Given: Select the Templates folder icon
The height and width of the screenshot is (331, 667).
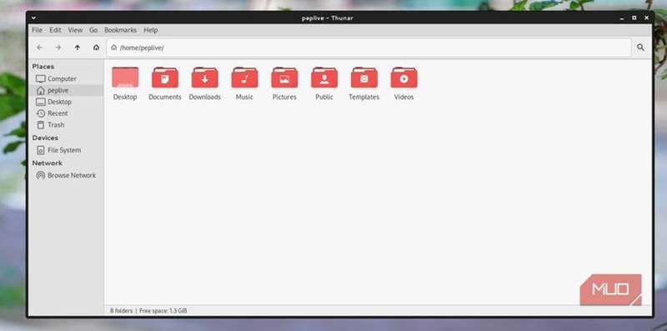Looking at the screenshot, I should click(x=364, y=78).
